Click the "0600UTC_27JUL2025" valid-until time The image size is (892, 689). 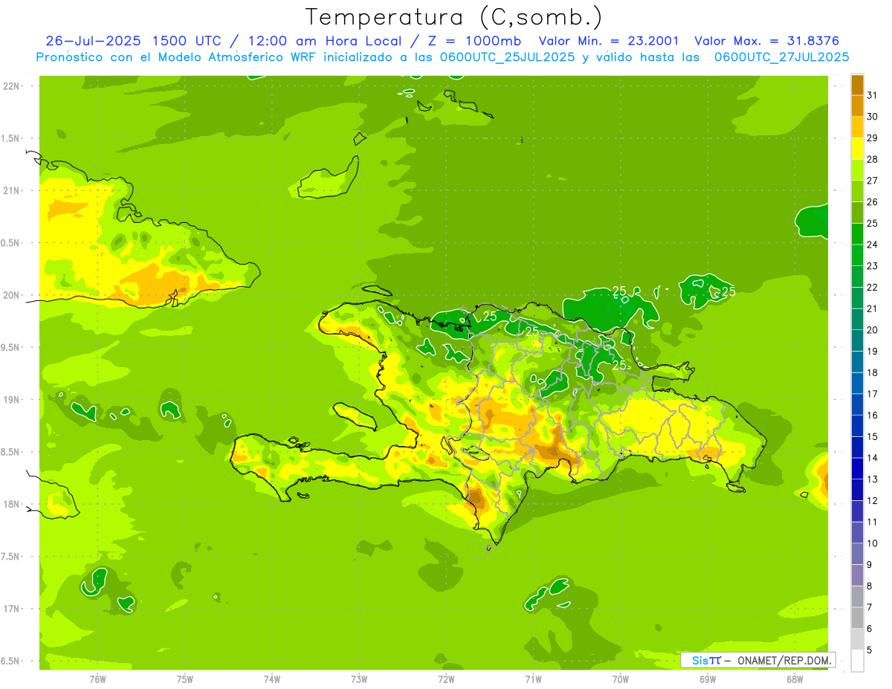[781, 56]
